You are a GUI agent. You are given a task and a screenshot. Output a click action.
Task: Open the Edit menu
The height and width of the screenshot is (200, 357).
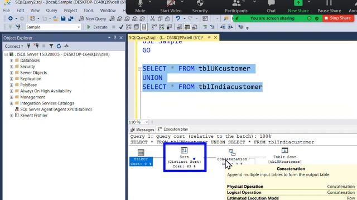(20, 11)
